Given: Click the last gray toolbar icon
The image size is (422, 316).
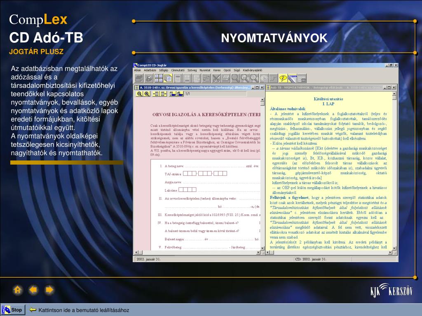Looking at the screenshot, I should point(302,78).
